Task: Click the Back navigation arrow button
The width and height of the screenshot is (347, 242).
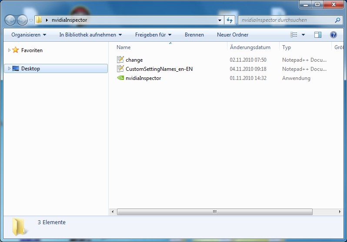Action: pos(10,20)
